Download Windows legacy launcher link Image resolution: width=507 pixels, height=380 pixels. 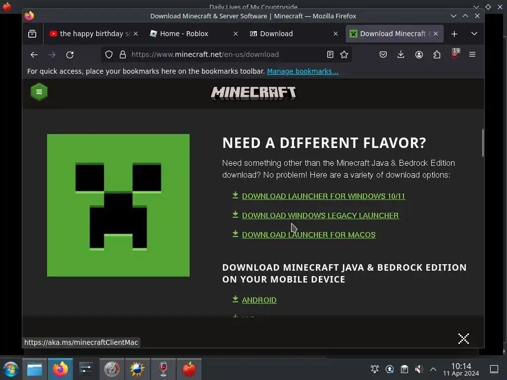tap(320, 216)
